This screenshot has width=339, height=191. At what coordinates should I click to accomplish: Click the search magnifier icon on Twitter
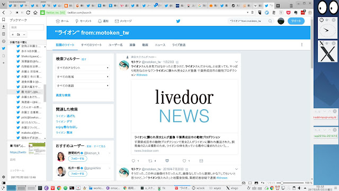(270, 21)
